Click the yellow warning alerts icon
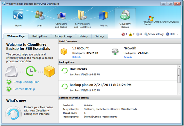Viewport: 184px width, 126px height. [131, 34]
